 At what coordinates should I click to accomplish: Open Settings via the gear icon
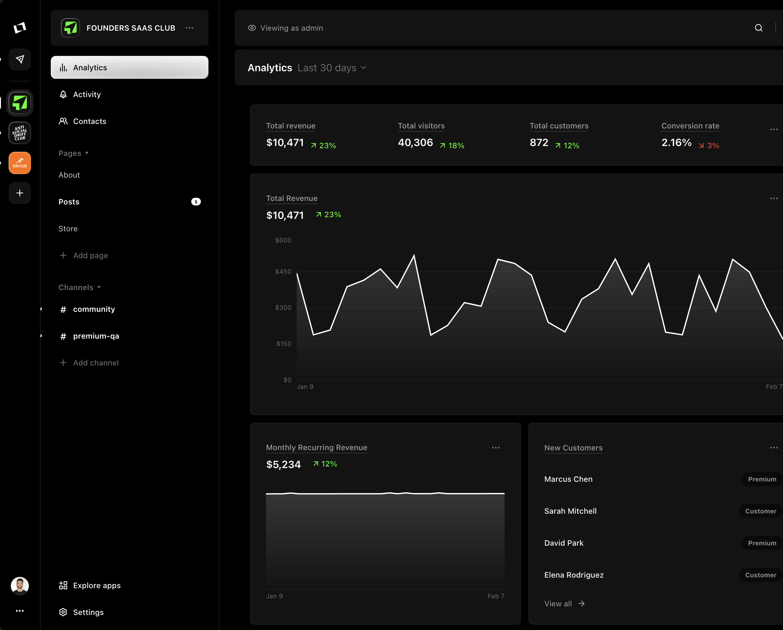point(88,612)
